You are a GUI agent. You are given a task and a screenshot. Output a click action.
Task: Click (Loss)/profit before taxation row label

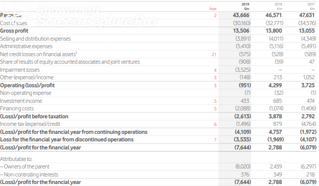click(34, 116)
